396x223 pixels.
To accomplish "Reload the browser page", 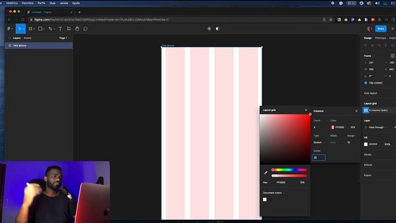I will [x=23, y=20].
